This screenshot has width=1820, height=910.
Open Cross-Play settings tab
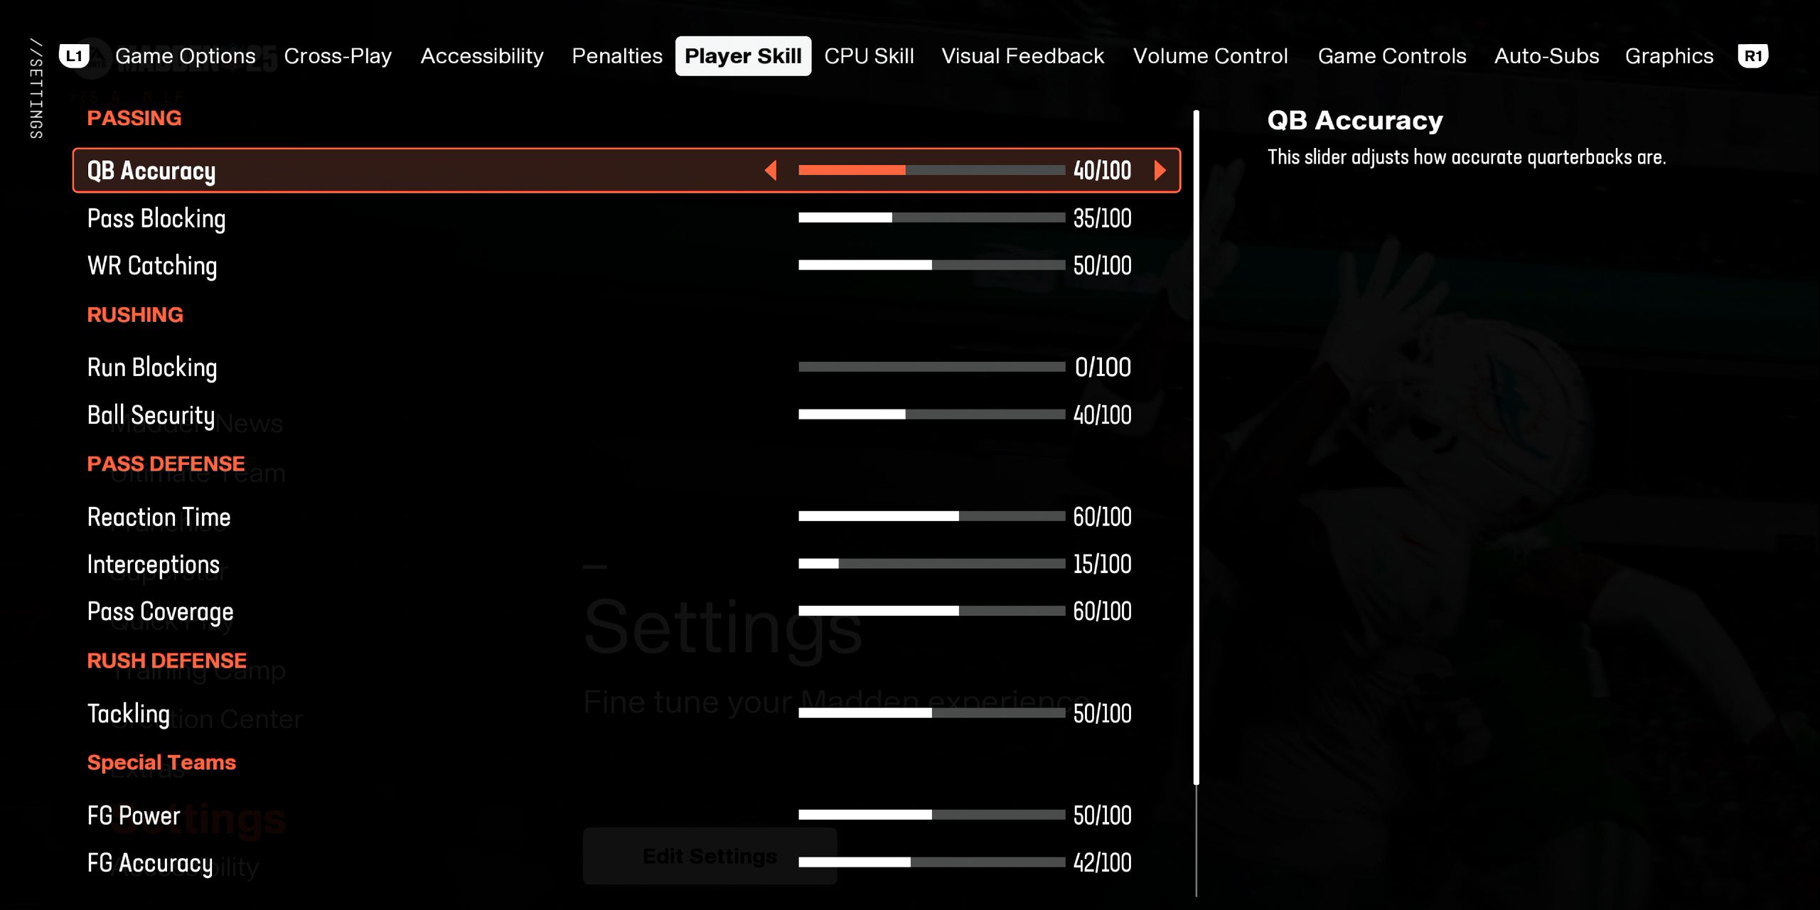(x=338, y=55)
